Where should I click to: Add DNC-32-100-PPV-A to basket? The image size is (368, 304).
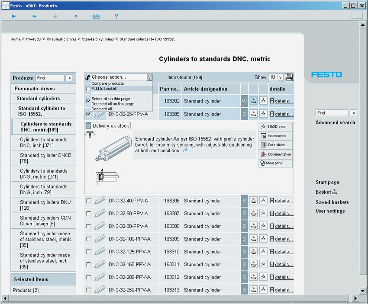pyautogui.click(x=253, y=239)
